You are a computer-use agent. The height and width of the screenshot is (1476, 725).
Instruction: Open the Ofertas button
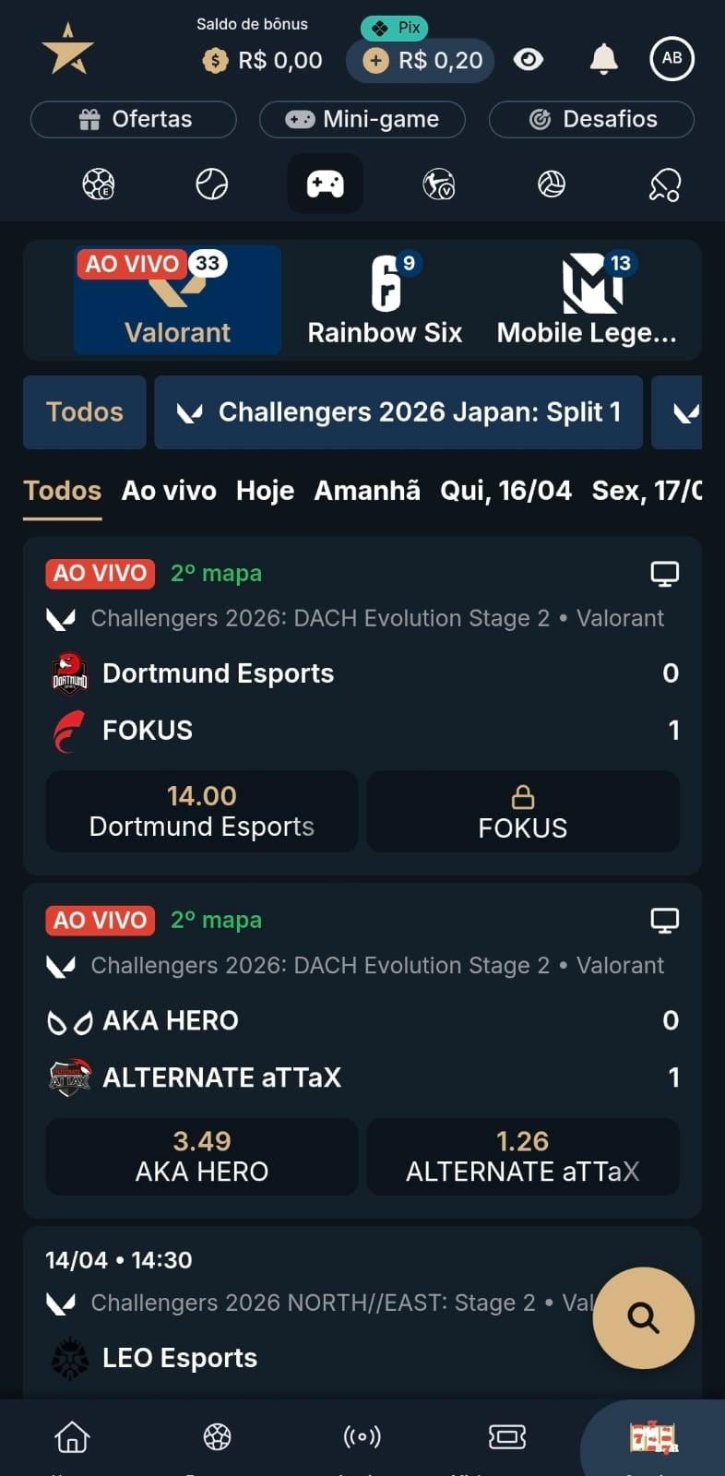(x=134, y=119)
